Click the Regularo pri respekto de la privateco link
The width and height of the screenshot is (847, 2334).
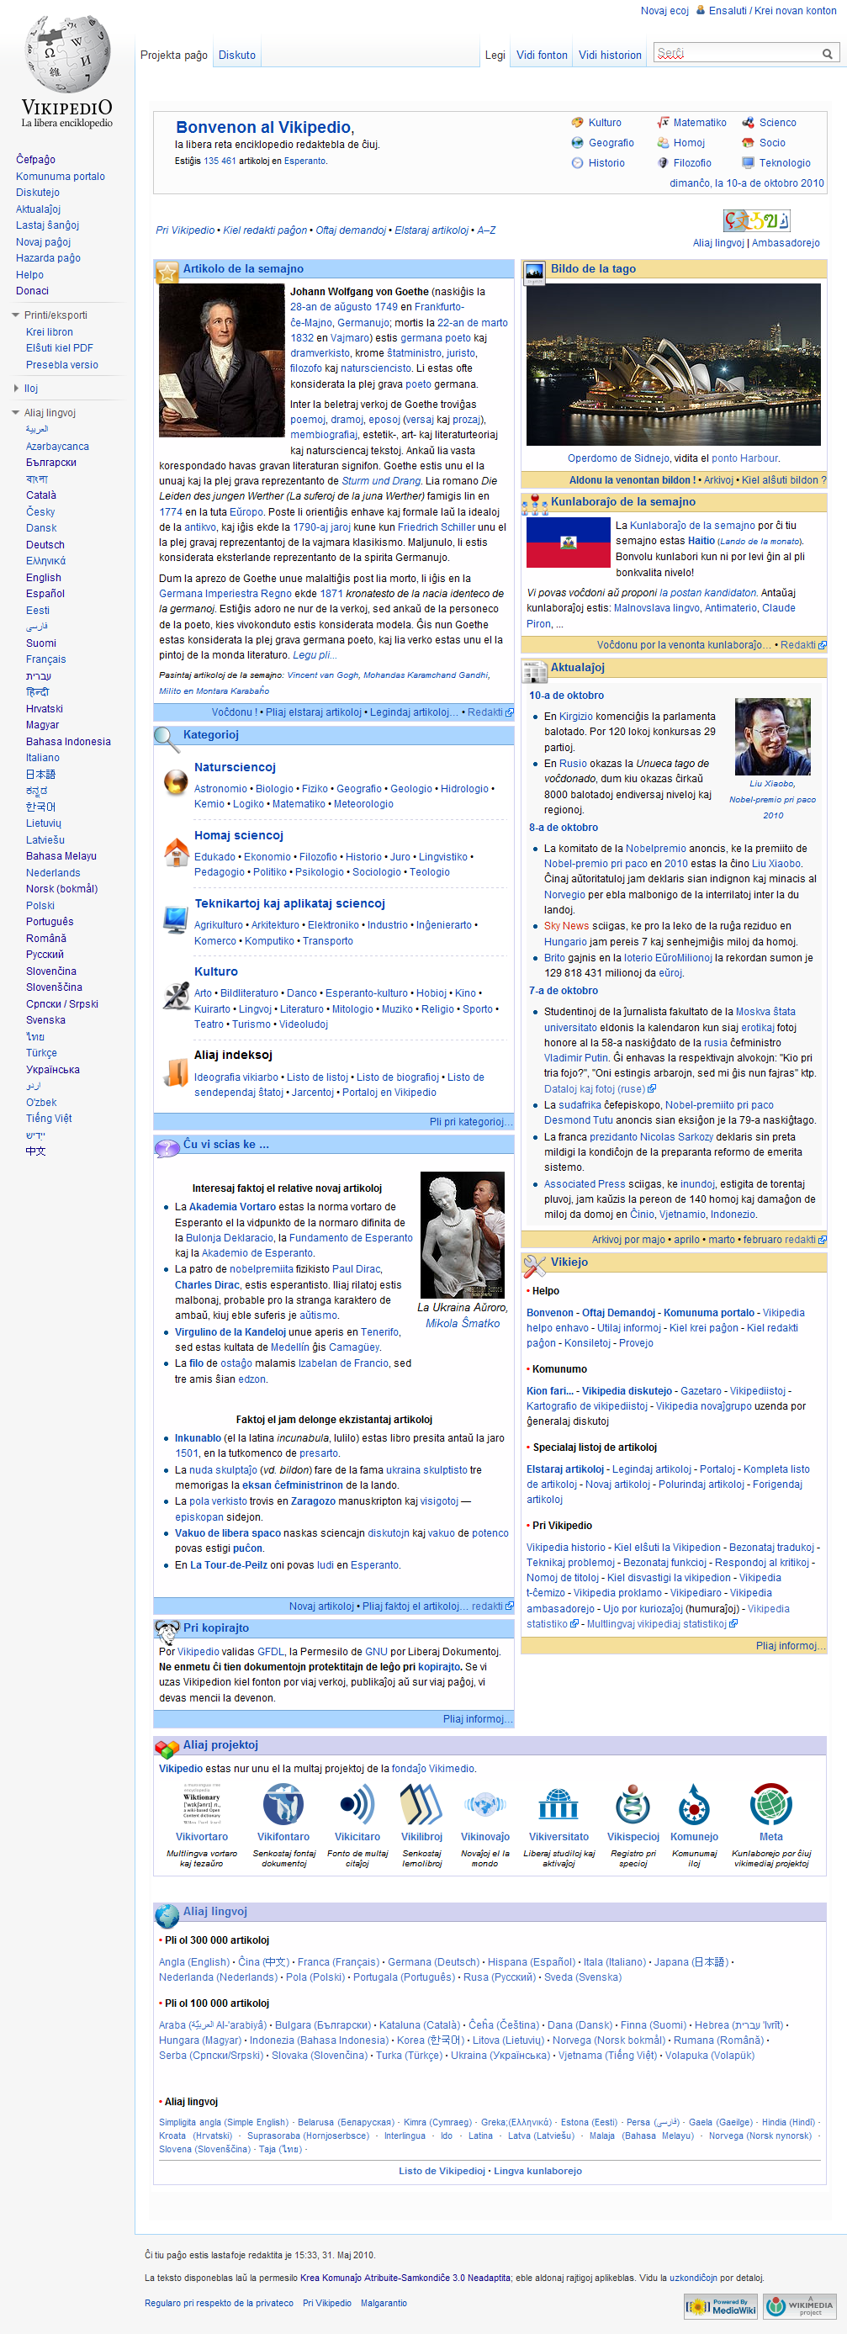pyautogui.click(x=220, y=2302)
